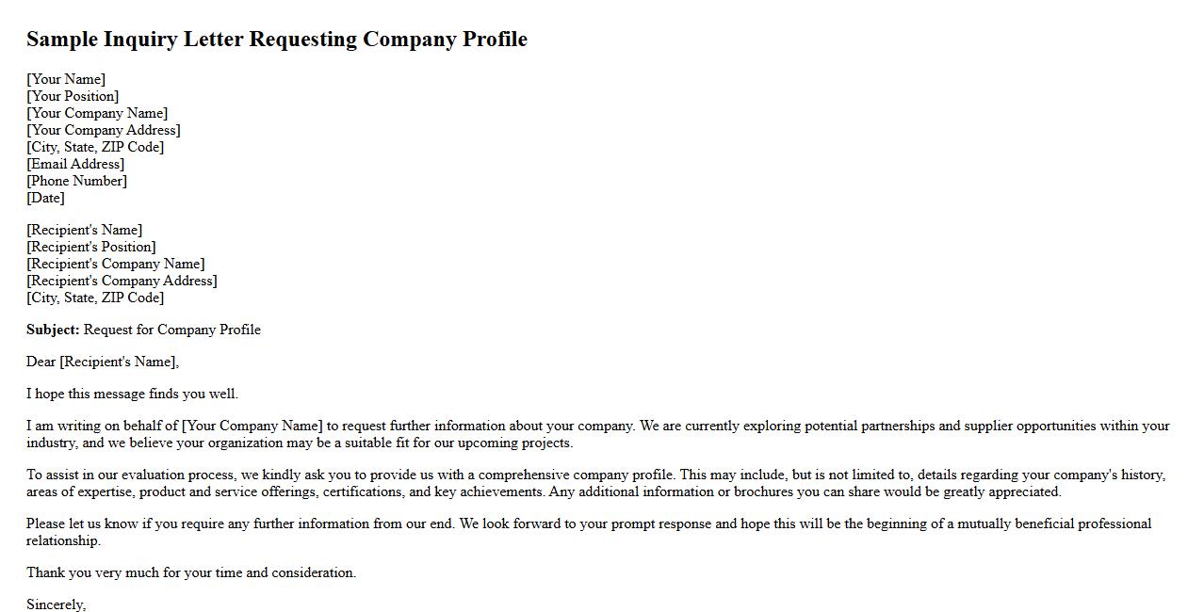Click the [Recipient's Company Name] line
The image size is (1204, 612).
click(115, 264)
